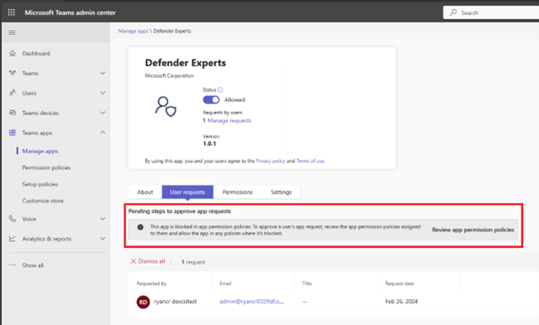Go to Dashboard in sidebar
Image resolution: width=539 pixels, height=325 pixels.
(x=36, y=54)
